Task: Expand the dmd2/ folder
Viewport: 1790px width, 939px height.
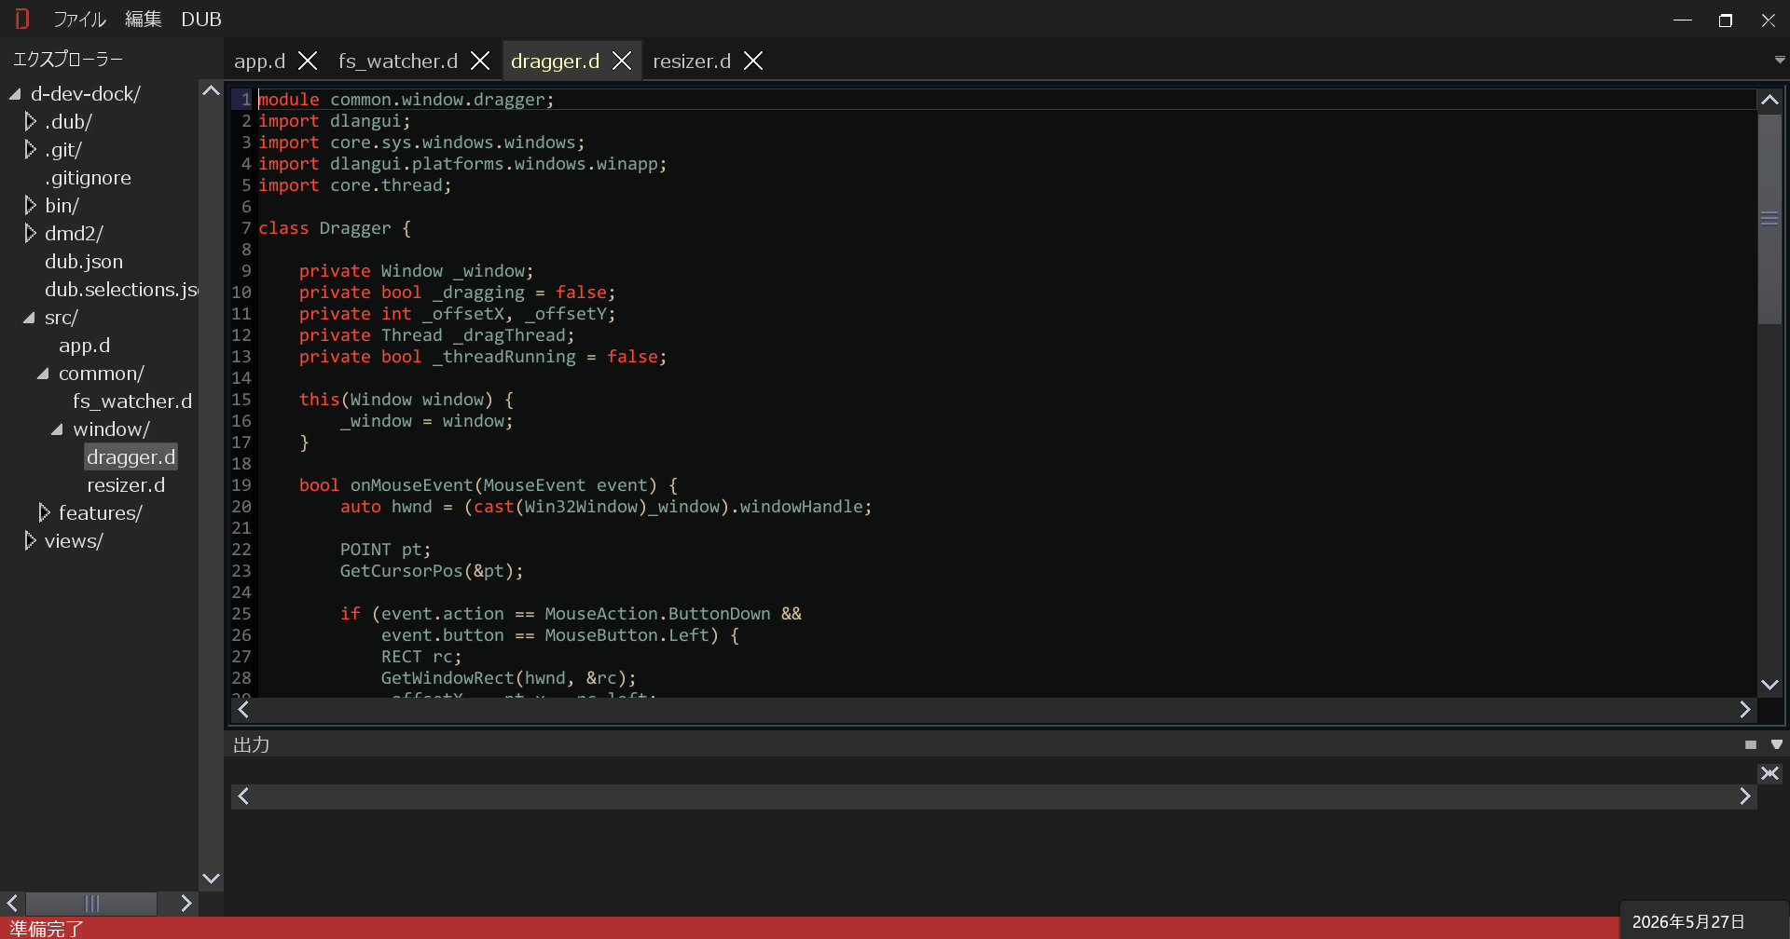Action: [x=31, y=233]
